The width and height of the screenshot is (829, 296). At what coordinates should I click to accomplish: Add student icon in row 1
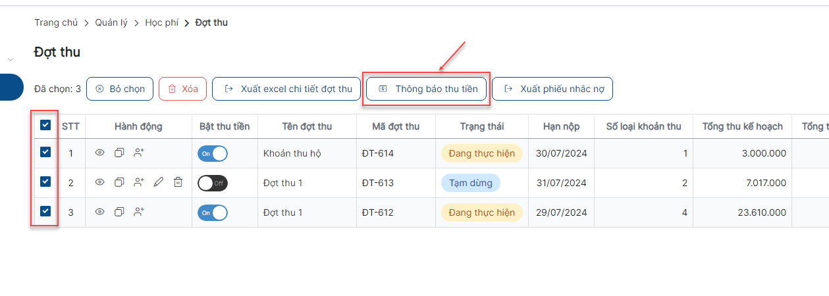(x=138, y=153)
